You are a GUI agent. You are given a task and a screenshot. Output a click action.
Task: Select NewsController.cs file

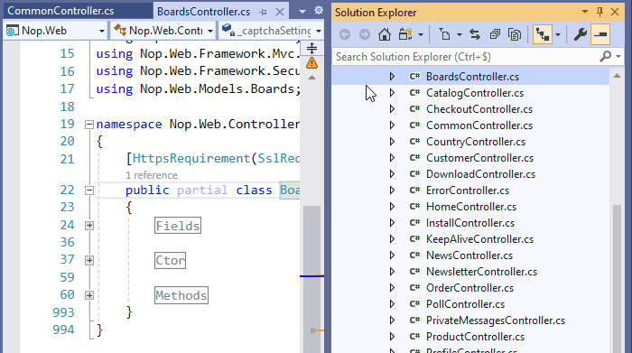tap(469, 255)
